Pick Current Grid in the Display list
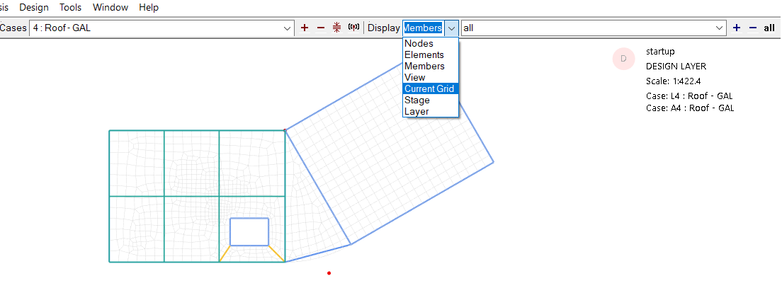 429,89
